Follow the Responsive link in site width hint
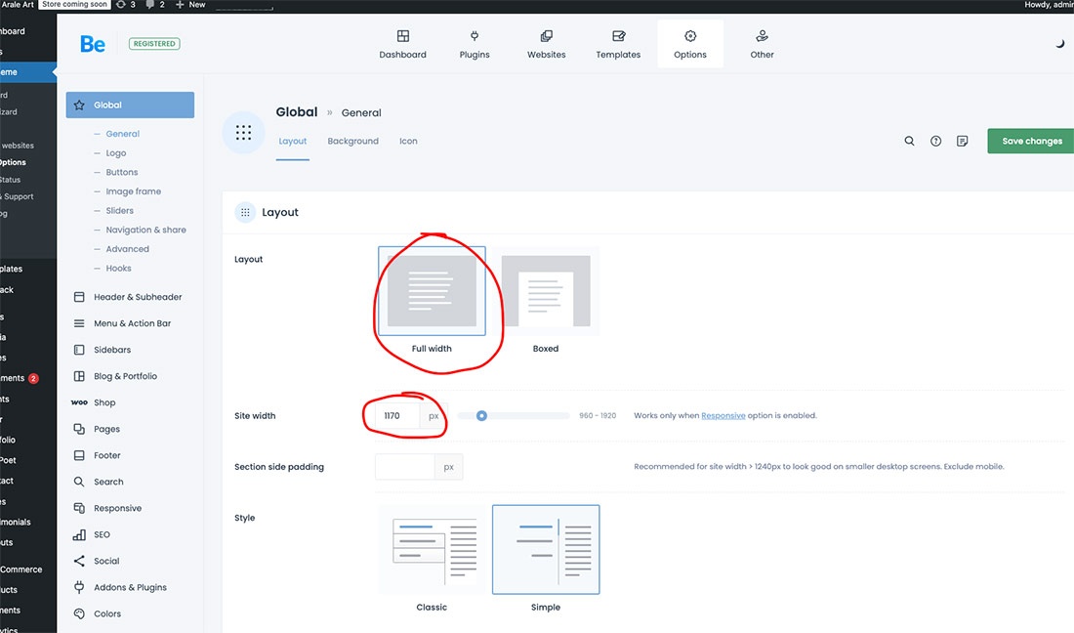Viewport: 1074px width, 633px height. point(723,416)
